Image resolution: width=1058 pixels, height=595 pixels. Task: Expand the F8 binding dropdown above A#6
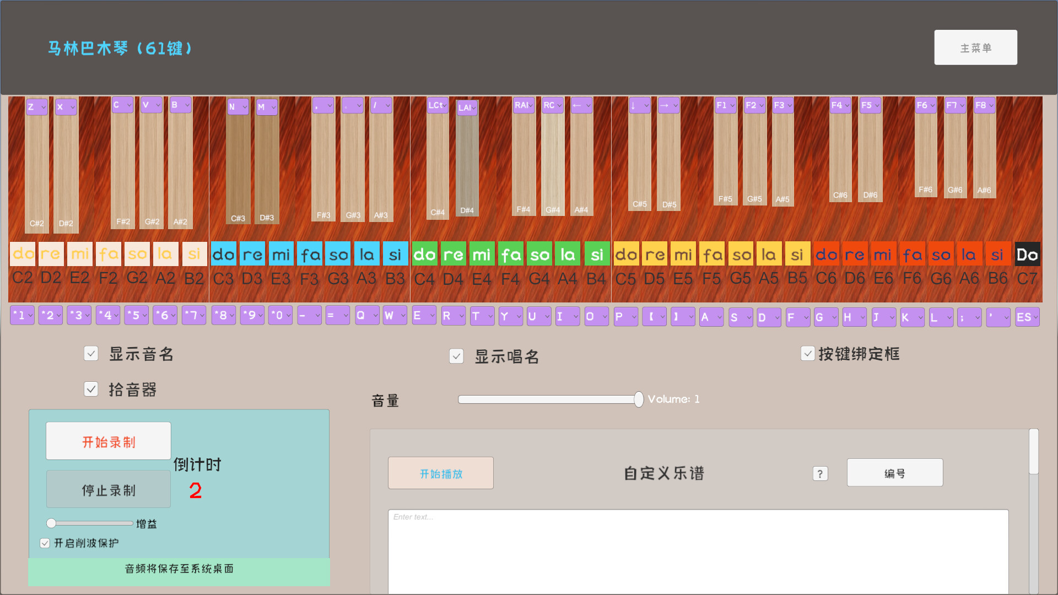point(984,105)
